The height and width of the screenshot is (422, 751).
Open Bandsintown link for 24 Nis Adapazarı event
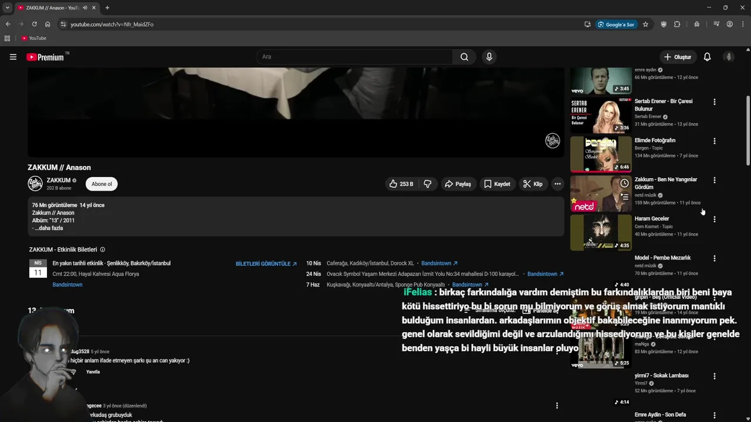click(x=546, y=274)
